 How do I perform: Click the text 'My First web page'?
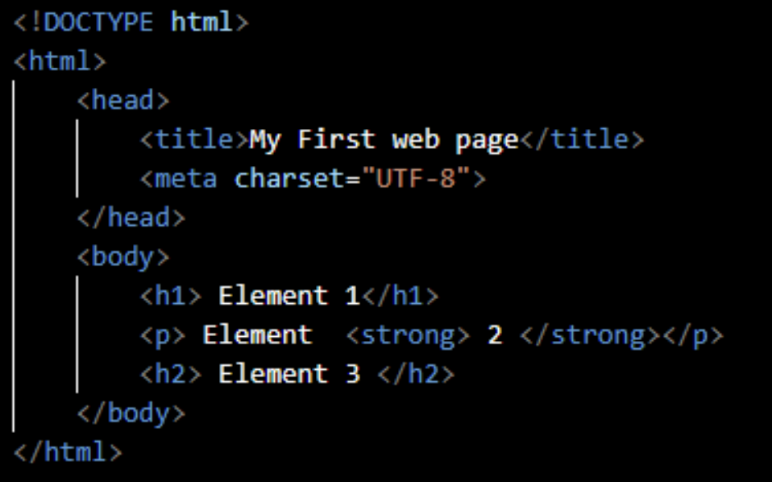[x=384, y=139]
